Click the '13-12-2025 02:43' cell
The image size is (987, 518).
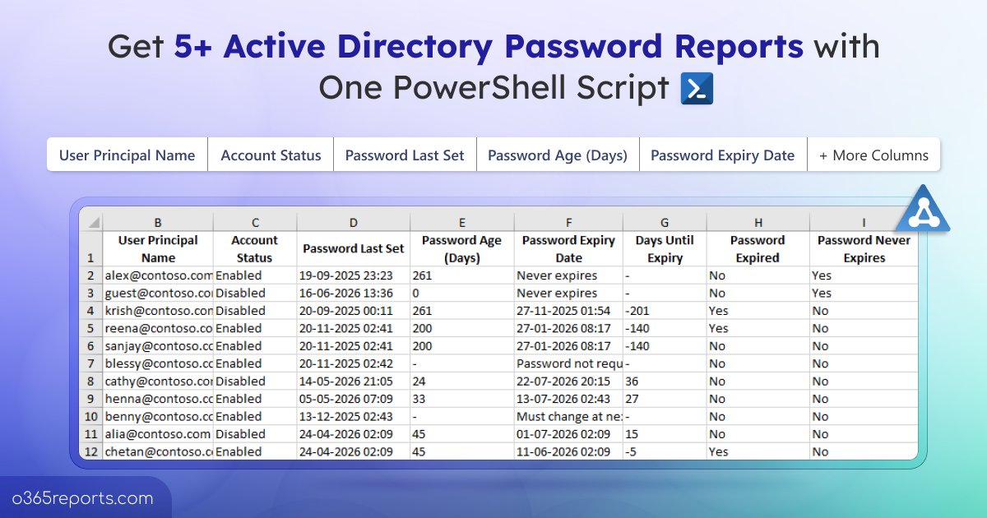pos(354,416)
